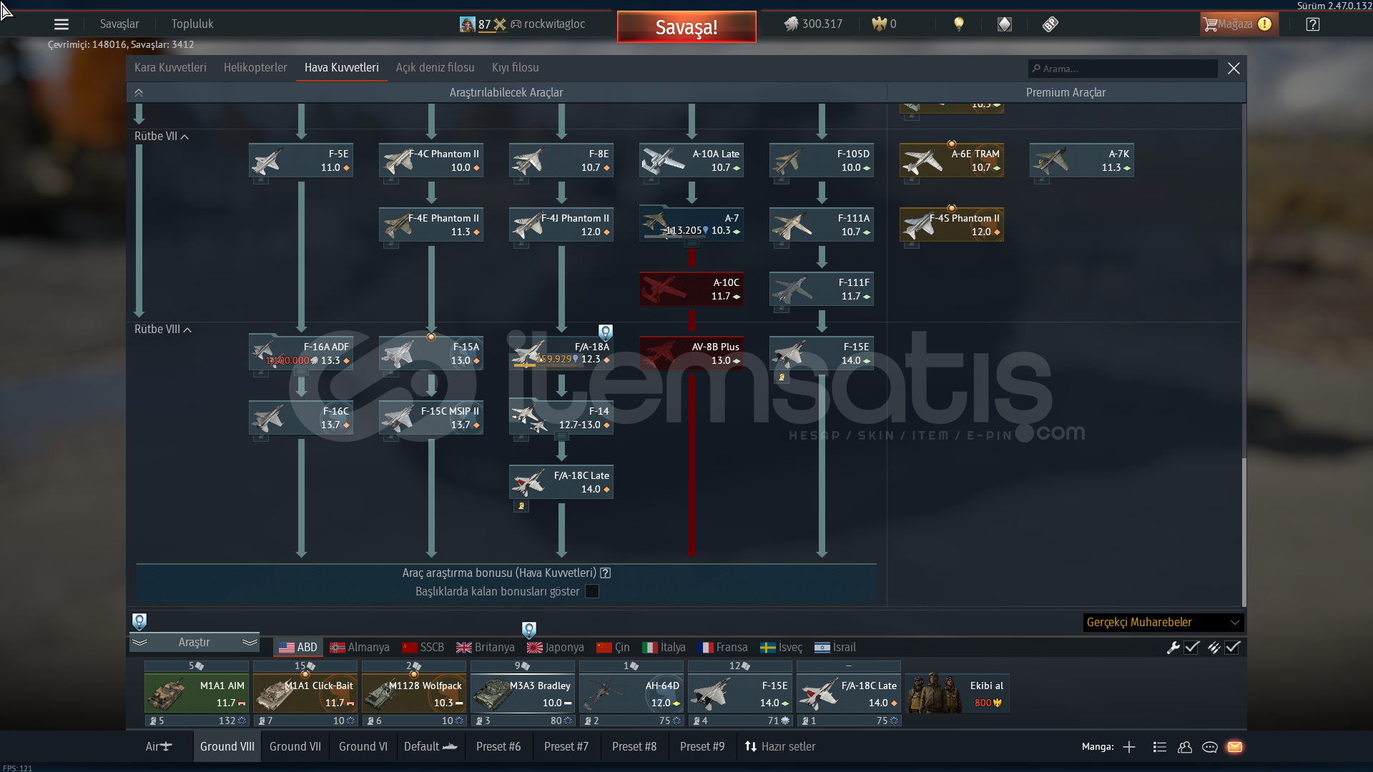This screenshot has width=1373, height=772.
Task: Expand the Araştır panel left chevron
Action: [139, 643]
